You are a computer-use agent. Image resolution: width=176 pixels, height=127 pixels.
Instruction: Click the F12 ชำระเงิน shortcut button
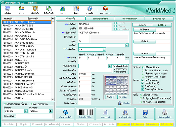tap(166, 124)
